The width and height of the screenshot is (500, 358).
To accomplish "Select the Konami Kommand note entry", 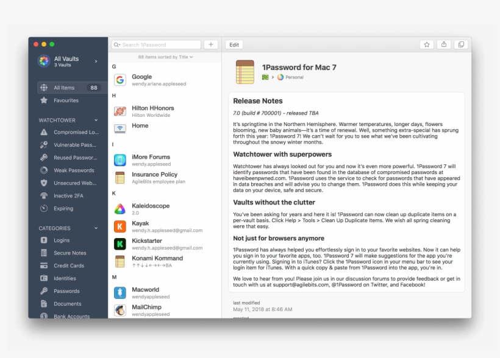I will (165, 261).
